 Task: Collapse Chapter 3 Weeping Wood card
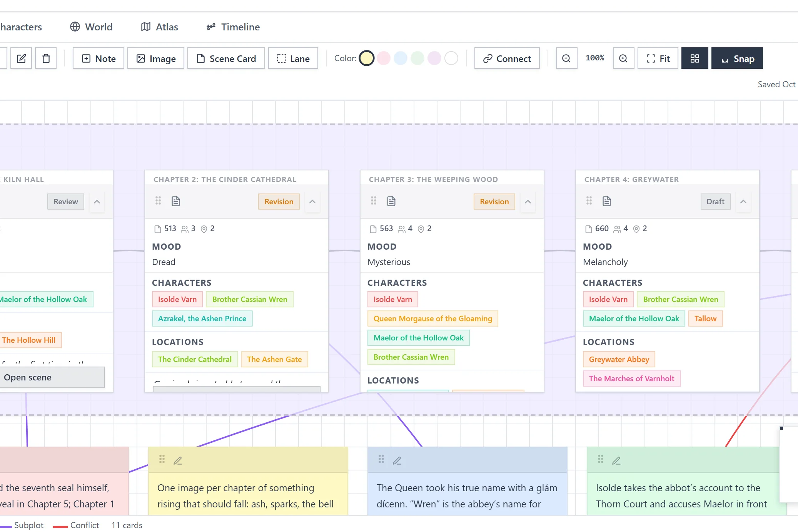point(528,202)
